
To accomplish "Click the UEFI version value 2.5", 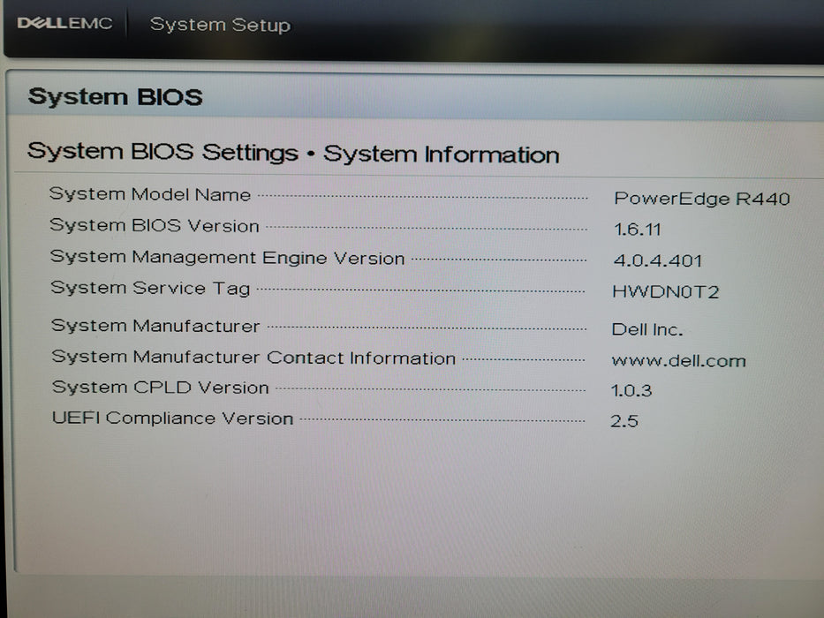I will (x=624, y=421).
